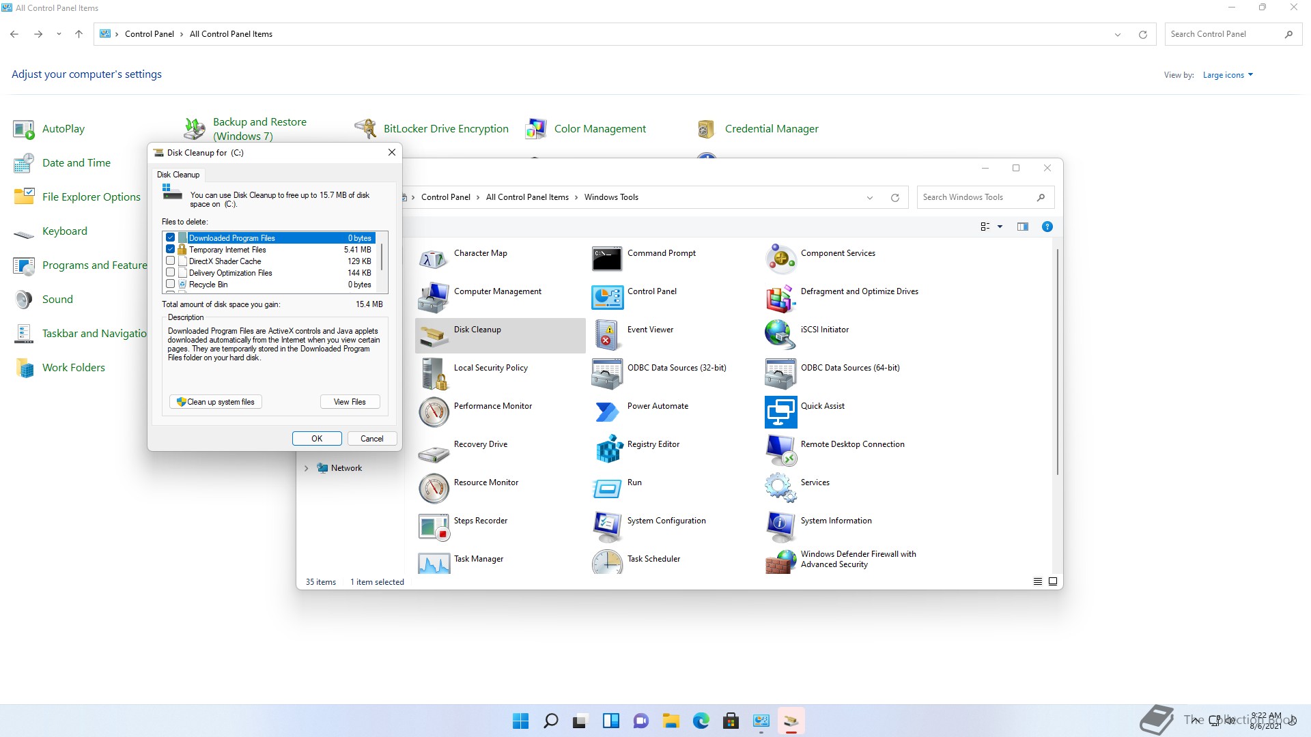Click Clean up system files button
The width and height of the screenshot is (1311, 737).
pyautogui.click(x=216, y=402)
